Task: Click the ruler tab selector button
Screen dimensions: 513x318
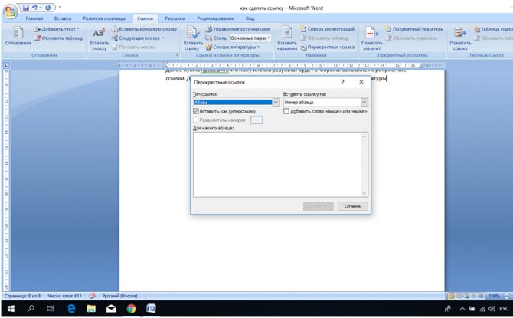Action: (x=6, y=65)
